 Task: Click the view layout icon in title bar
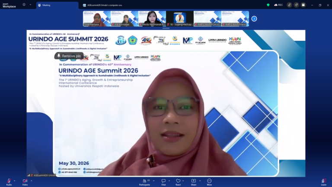click(303, 5)
